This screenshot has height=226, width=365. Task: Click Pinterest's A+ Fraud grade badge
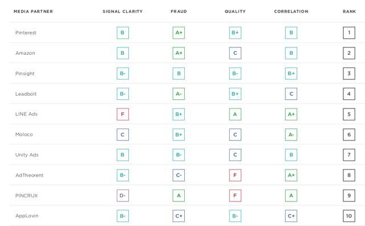click(x=179, y=33)
